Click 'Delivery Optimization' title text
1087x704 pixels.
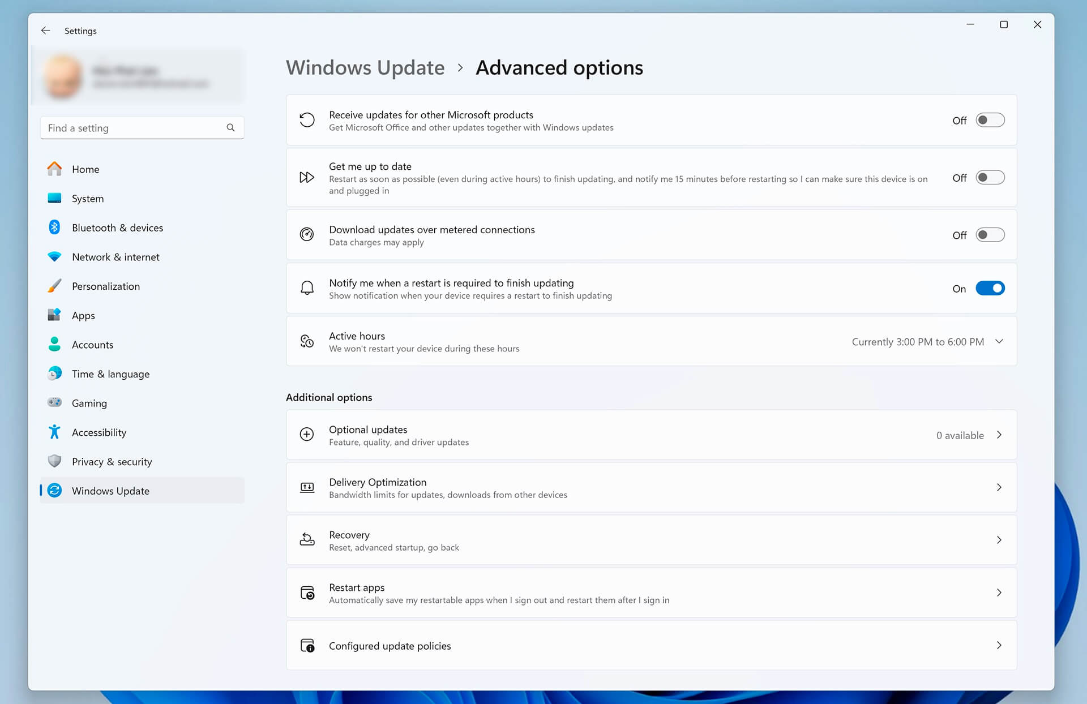tap(378, 482)
